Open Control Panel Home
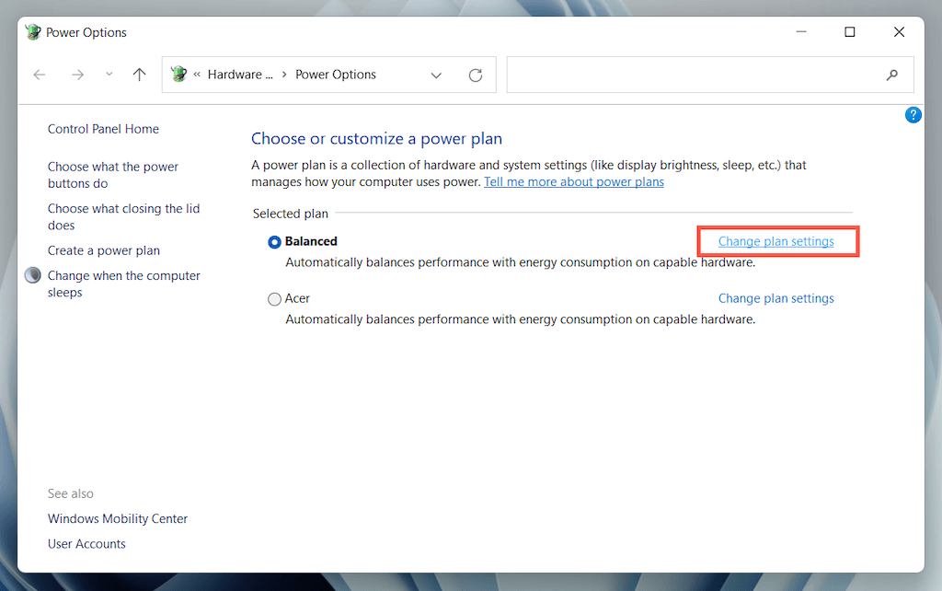Viewport: 942px width, 591px height. coord(103,129)
